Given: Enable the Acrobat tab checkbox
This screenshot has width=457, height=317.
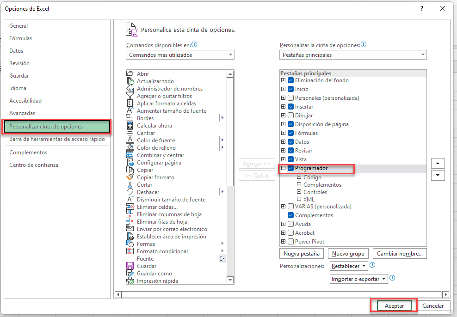Looking at the screenshot, I should [x=290, y=232].
